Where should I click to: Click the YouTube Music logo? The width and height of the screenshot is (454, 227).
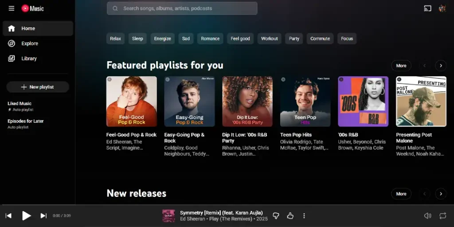32,8
